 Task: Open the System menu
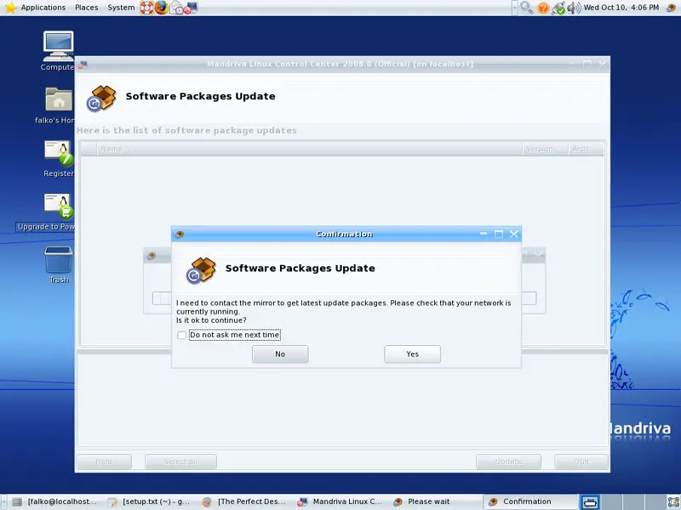pos(121,8)
